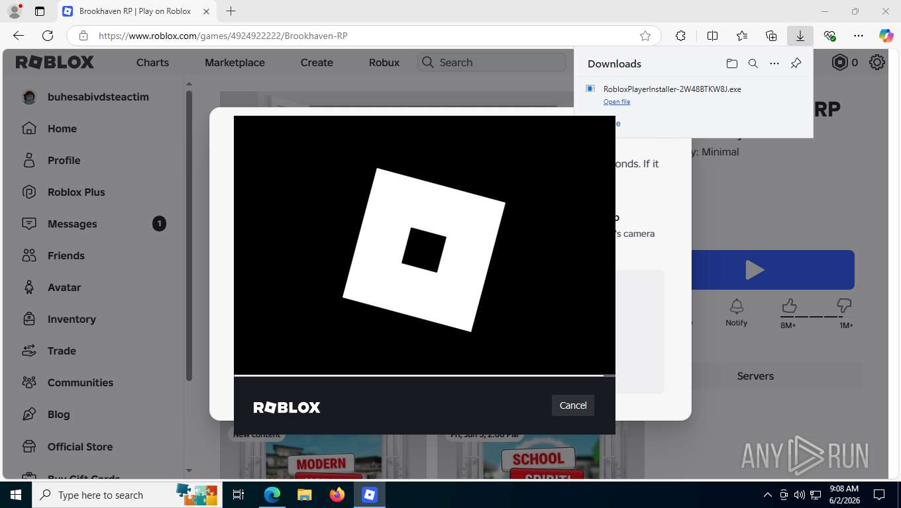
Task: Open more options in Downloads panel
Action: (x=774, y=63)
